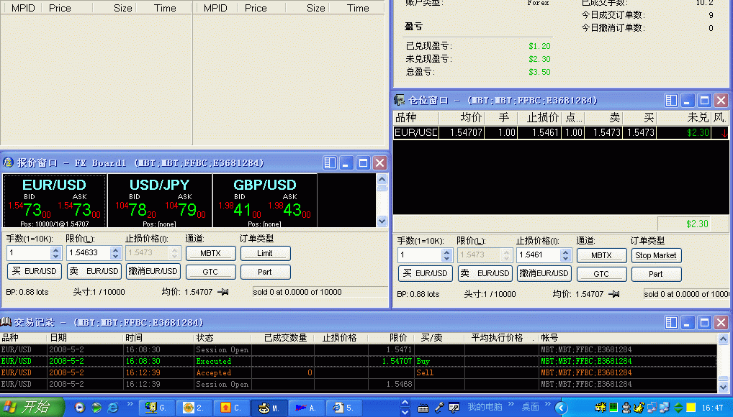Click the 止损价格 field showing 1.5461

[539, 255]
